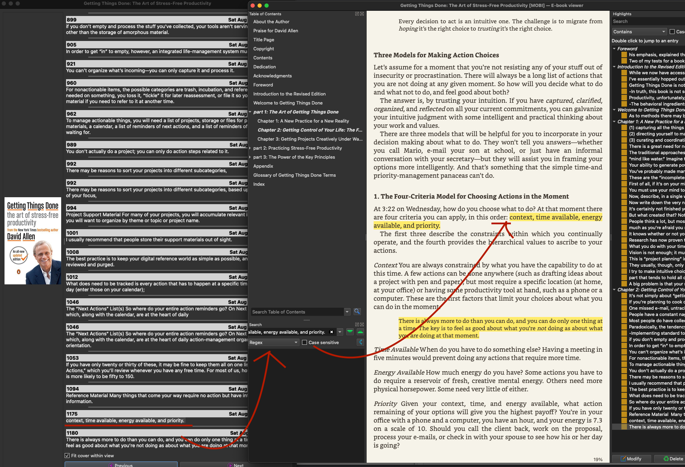Enable Case sensitive search option
685x467 pixels.
[305, 342]
